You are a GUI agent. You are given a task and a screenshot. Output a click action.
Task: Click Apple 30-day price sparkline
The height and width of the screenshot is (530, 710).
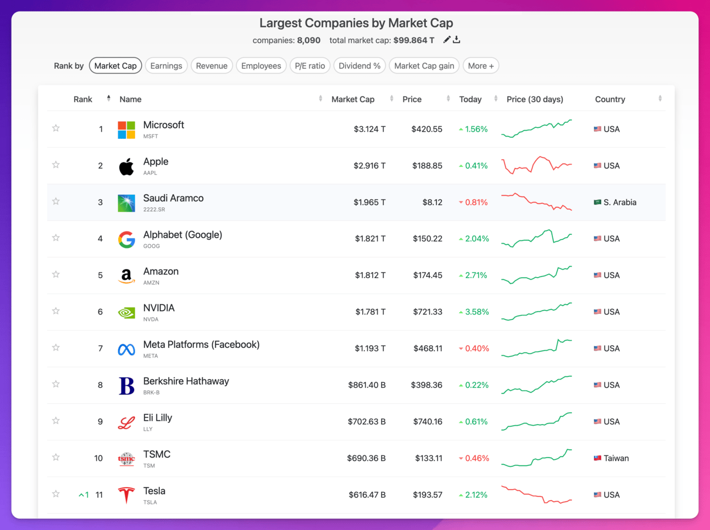(537, 165)
